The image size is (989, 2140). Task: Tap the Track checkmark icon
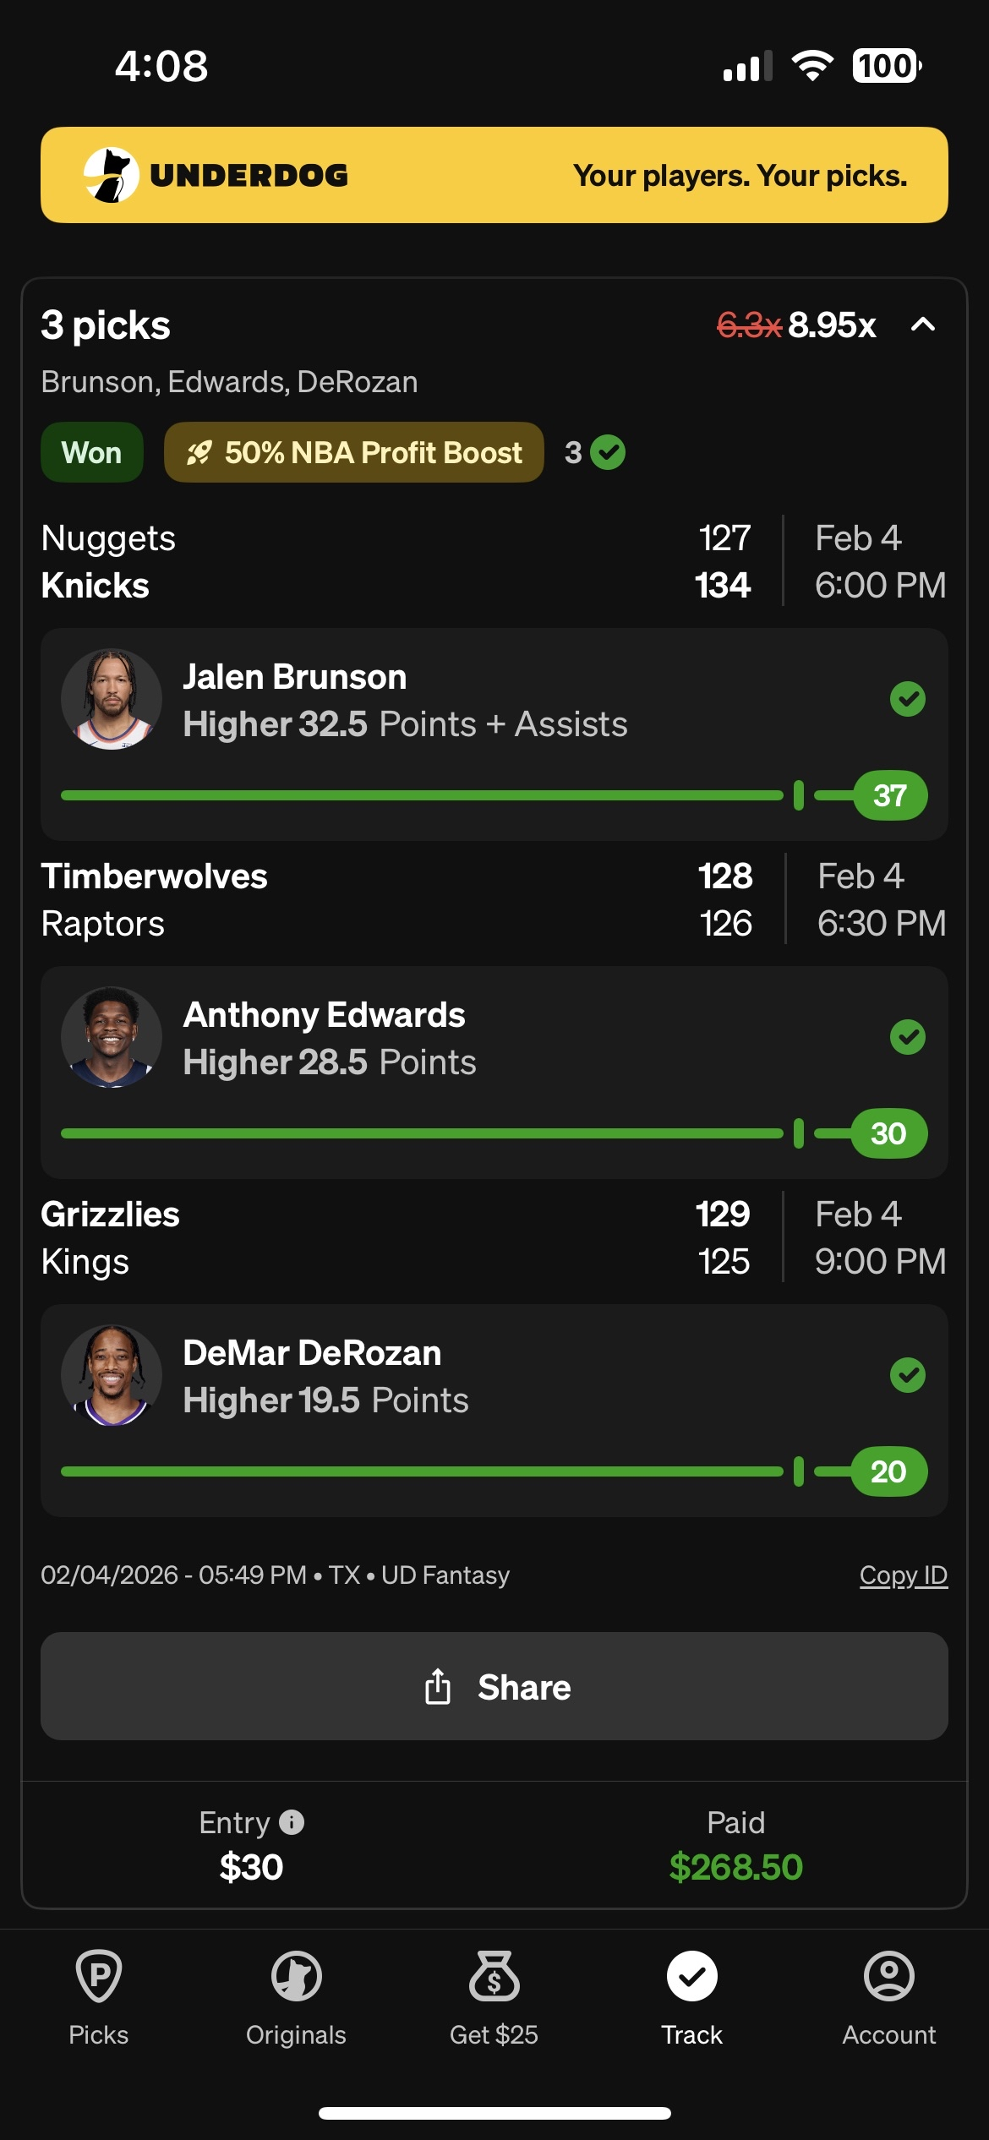coord(691,1976)
